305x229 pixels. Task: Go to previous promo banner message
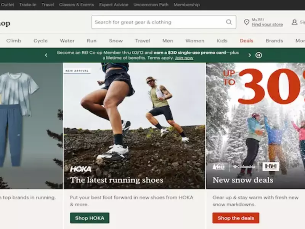[46, 55]
